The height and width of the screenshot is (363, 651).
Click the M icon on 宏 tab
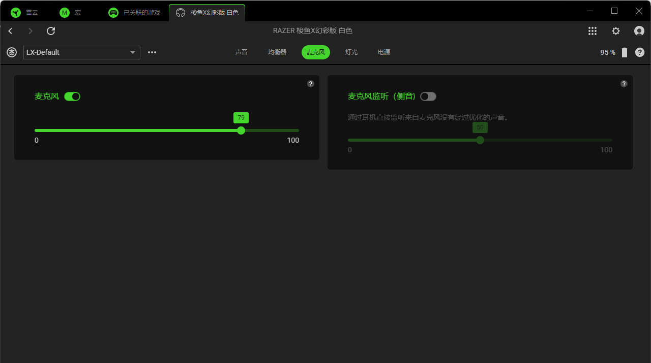(65, 13)
